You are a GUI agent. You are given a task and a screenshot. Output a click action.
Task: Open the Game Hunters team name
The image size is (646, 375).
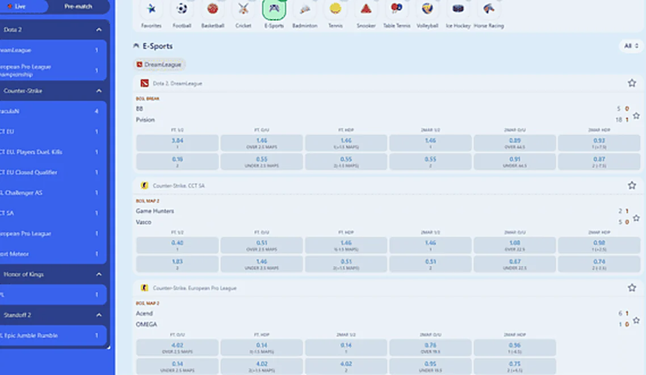tap(155, 211)
